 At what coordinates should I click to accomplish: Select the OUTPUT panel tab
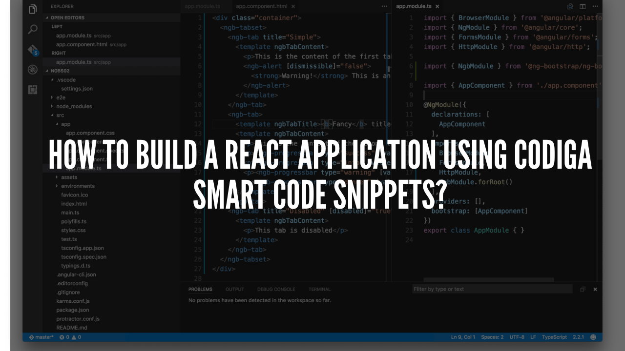coord(234,289)
